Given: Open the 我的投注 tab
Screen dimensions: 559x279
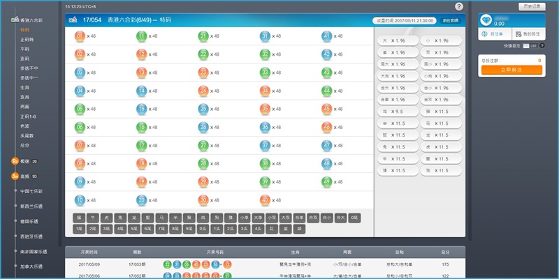Looking at the screenshot, I should [528, 33].
